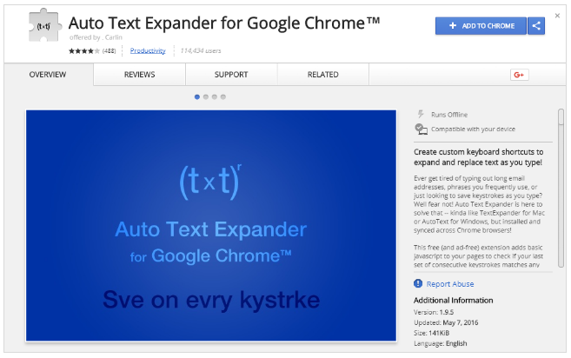This screenshot has height=358, width=571.
Task: Click the 'offered by . Carlin' text
Action: coord(96,37)
